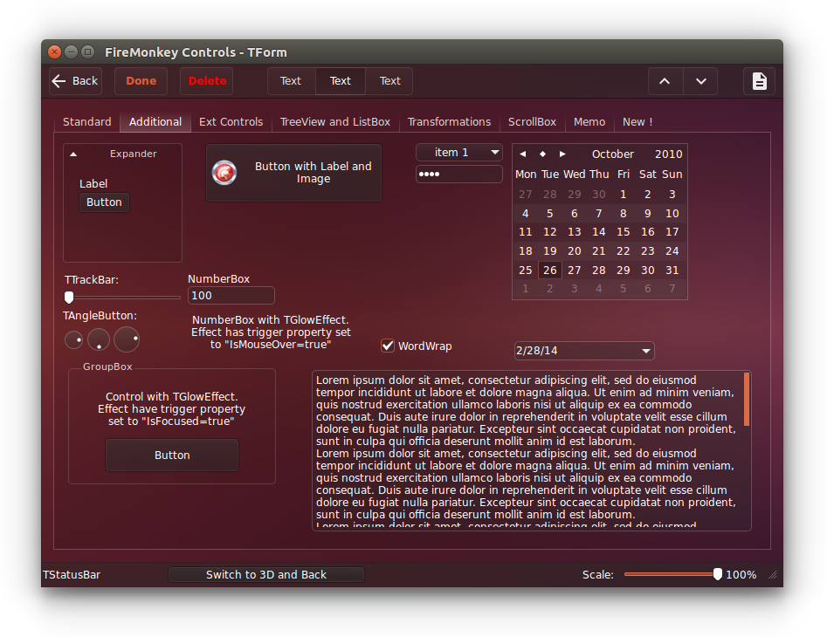Select October 15 in calendar
This screenshot has height=637, width=827.
pyautogui.click(x=623, y=232)
